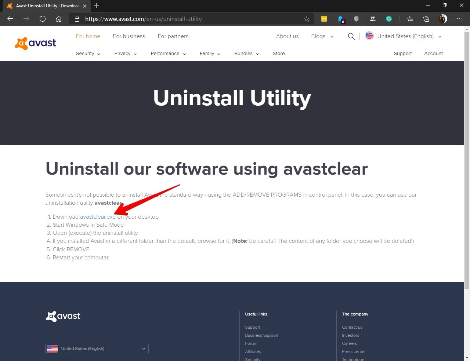
Task: Open the Collections button
Action: tap(426, 19)
